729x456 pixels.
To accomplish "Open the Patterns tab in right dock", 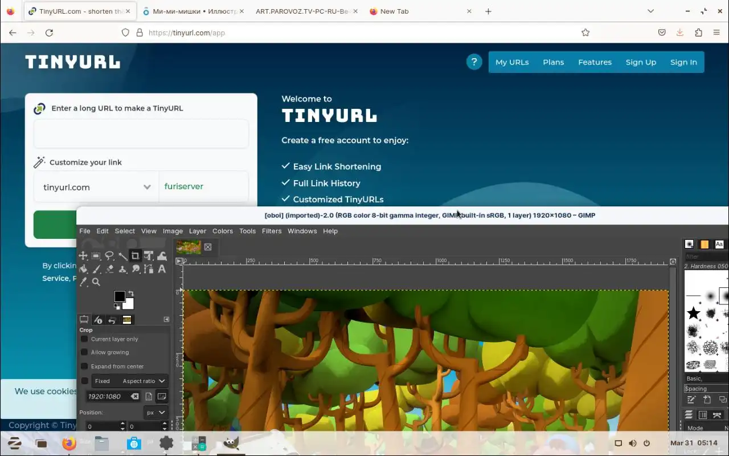I will 705,244.
